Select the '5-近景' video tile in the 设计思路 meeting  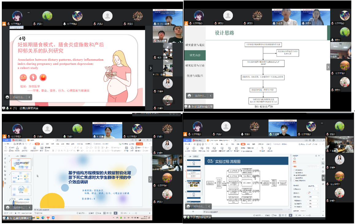click(286, 17)
